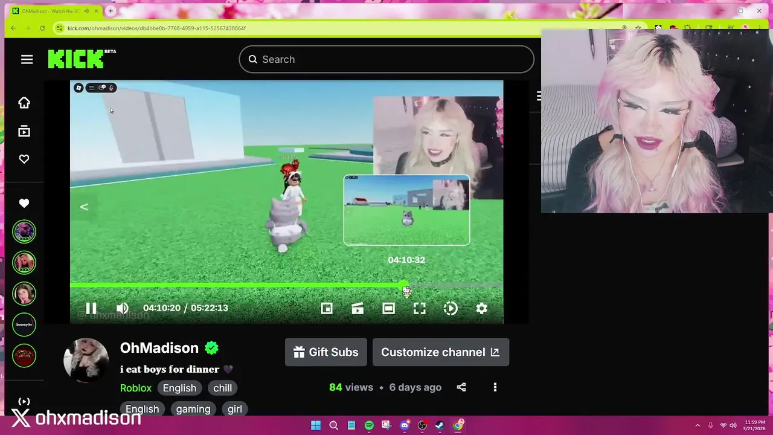Mute the tab via its speaker icon
The height and width of the screenshot is (435, 773).
coord(87,11)
